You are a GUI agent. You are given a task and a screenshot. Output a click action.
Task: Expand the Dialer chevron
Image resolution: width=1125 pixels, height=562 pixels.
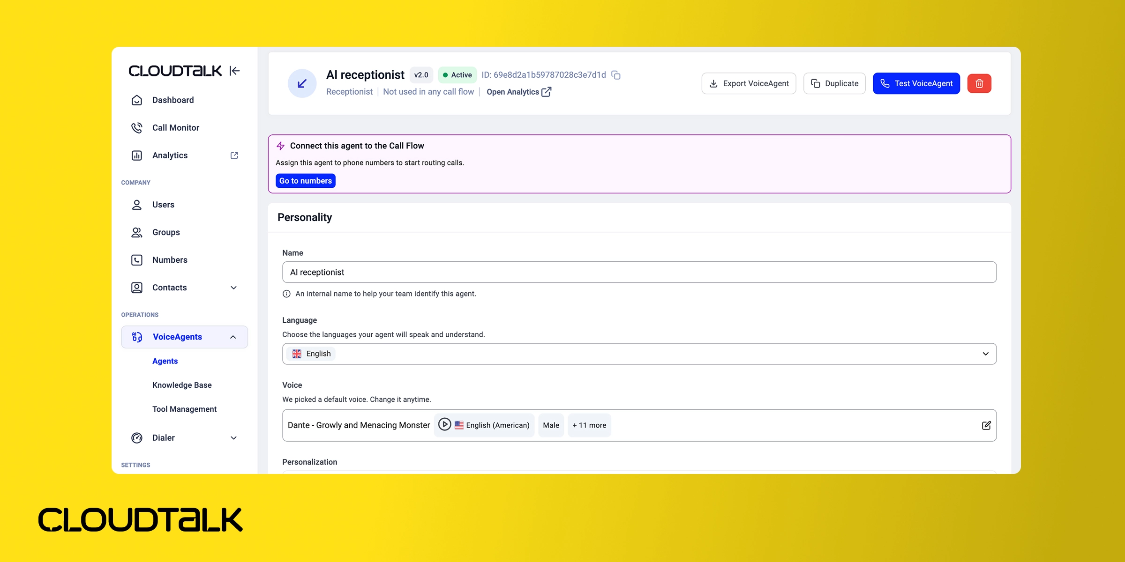coord(233,438)
